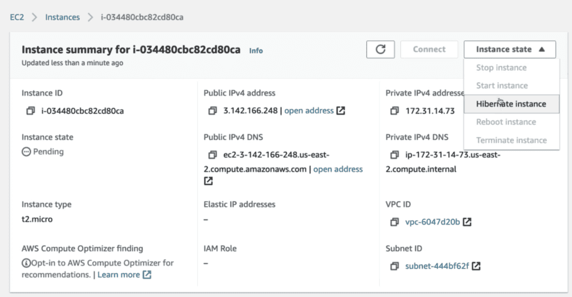This screenshot has width=572, height=297.
Task: Copy the Private IPv4 address 172.31.14.73
Action: click(394, 111)
